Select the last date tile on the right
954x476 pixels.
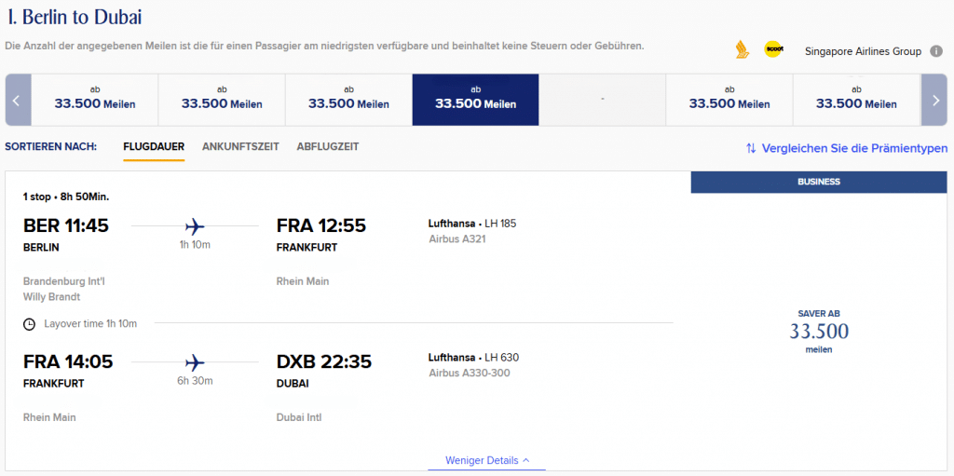[856, 100]
